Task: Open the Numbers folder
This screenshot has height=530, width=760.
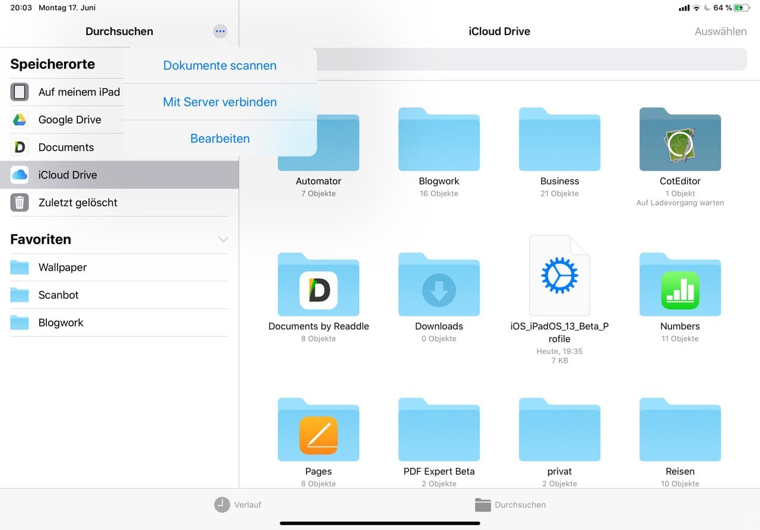Action: pyautogui.click(x=680, y=298)
